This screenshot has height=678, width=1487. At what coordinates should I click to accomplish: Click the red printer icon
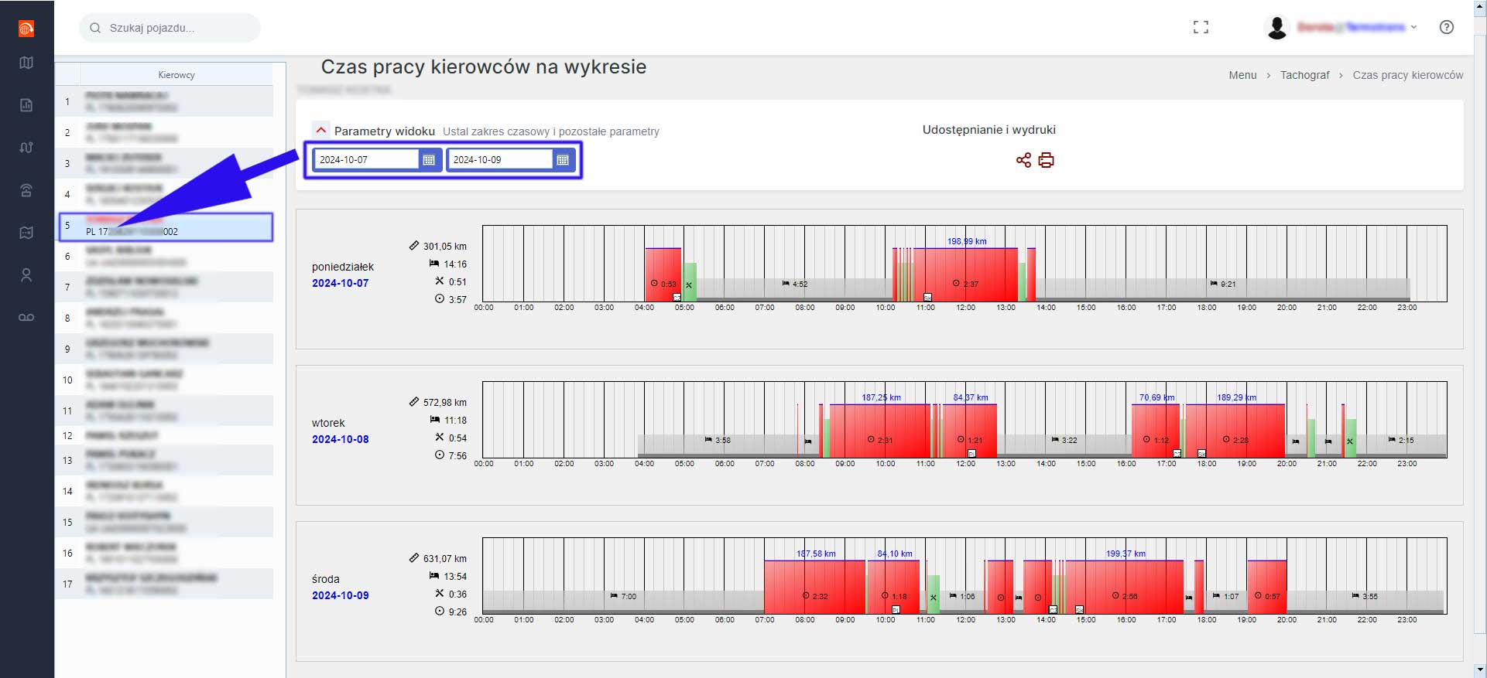tap(1046, 160)
